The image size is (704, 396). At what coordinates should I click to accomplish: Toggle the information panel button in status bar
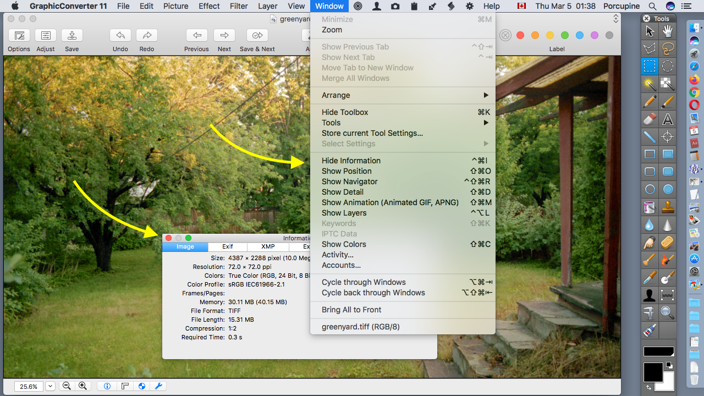pyautogui.click(x=107, y=386)
